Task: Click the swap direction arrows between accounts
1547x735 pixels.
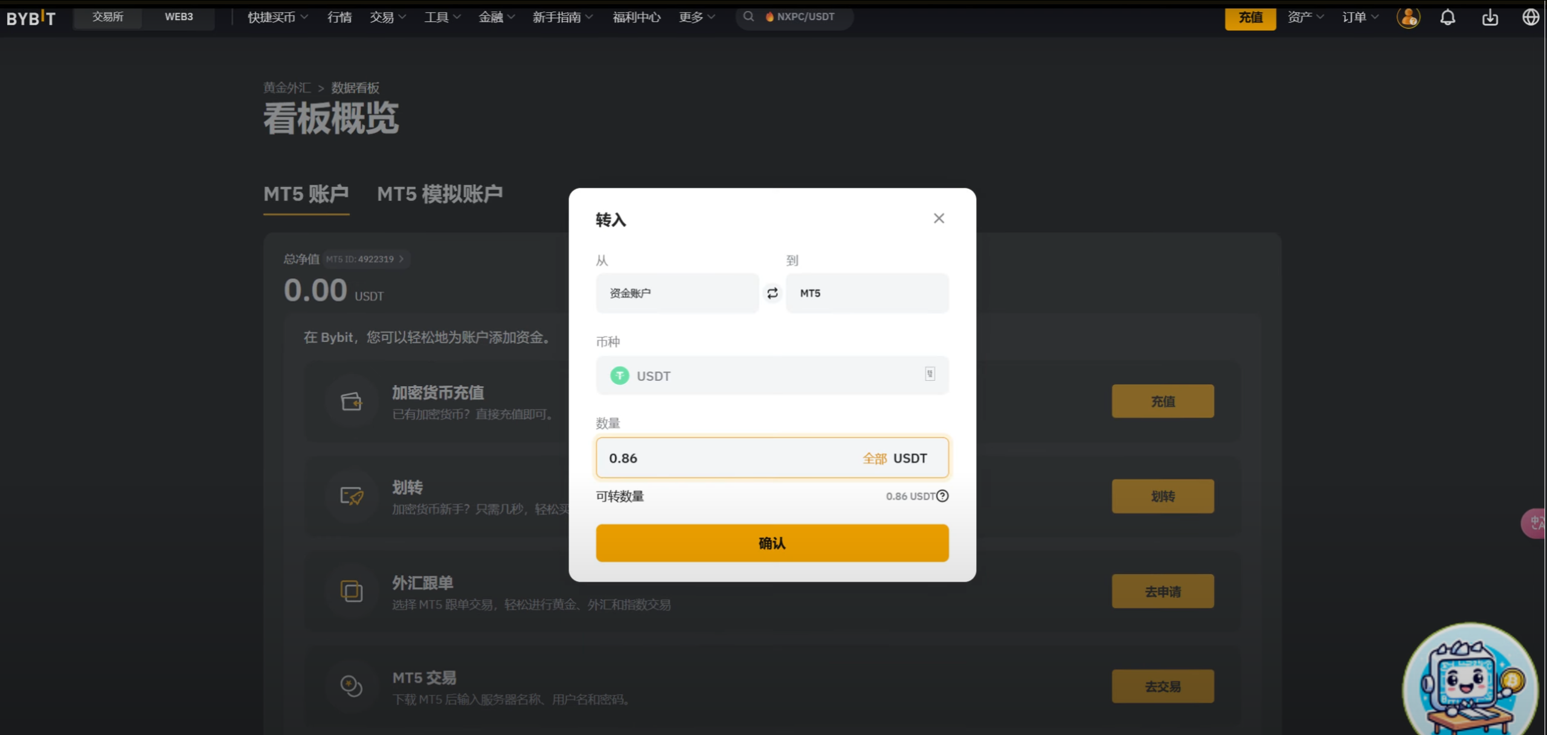Action: tap(772, 293)
